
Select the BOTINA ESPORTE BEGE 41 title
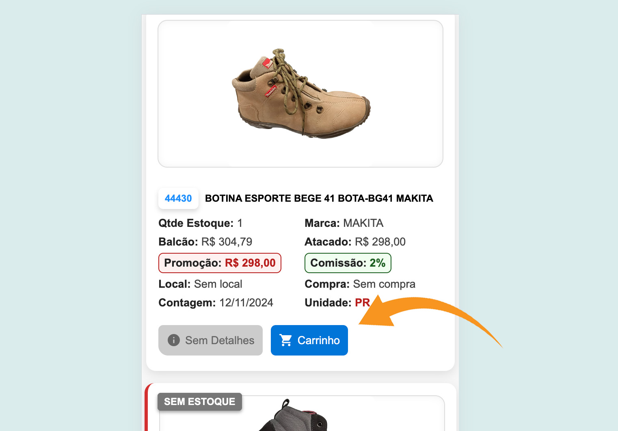(319, 198)
